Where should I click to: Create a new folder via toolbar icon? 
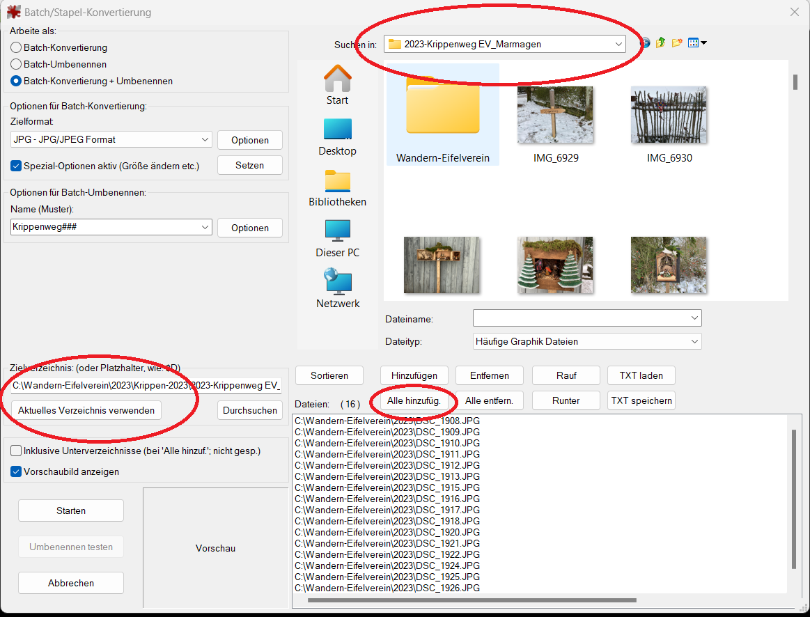click(x=676, y=43)
